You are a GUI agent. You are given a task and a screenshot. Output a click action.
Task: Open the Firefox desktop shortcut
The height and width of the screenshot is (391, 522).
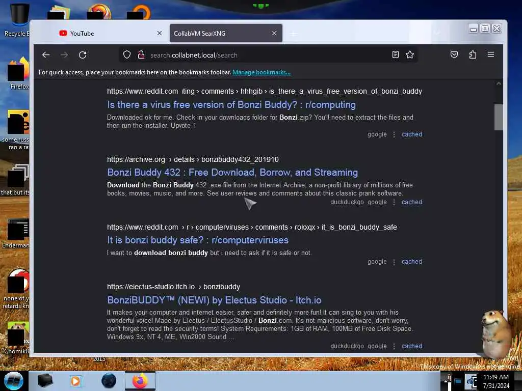pos(19,73)
